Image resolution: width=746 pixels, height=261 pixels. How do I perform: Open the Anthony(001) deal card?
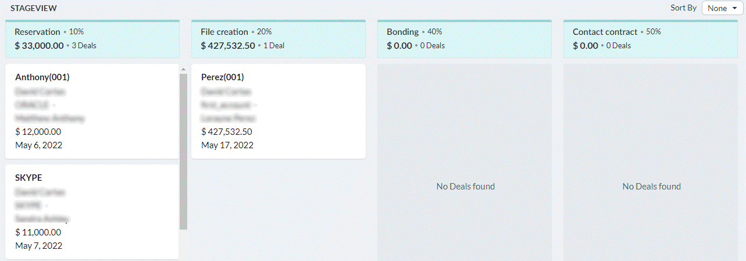click(x=92, y=111)
